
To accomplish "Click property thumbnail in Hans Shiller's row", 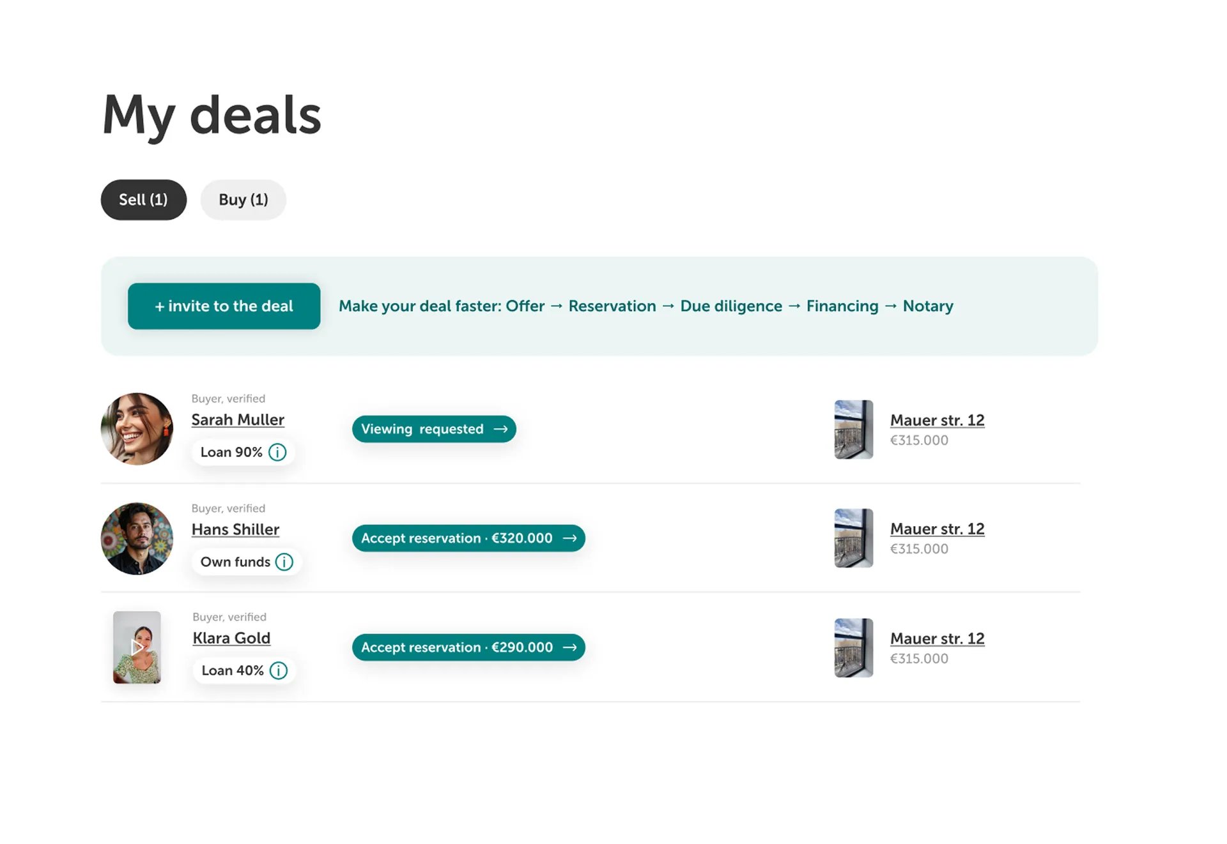I will coord(853,538).
